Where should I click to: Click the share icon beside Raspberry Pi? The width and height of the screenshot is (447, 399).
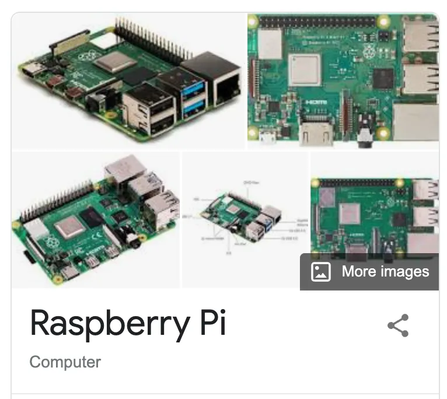398,325
